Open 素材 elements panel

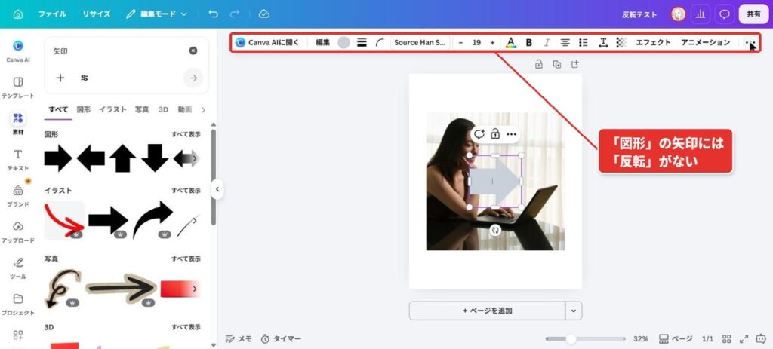[18, 123]
